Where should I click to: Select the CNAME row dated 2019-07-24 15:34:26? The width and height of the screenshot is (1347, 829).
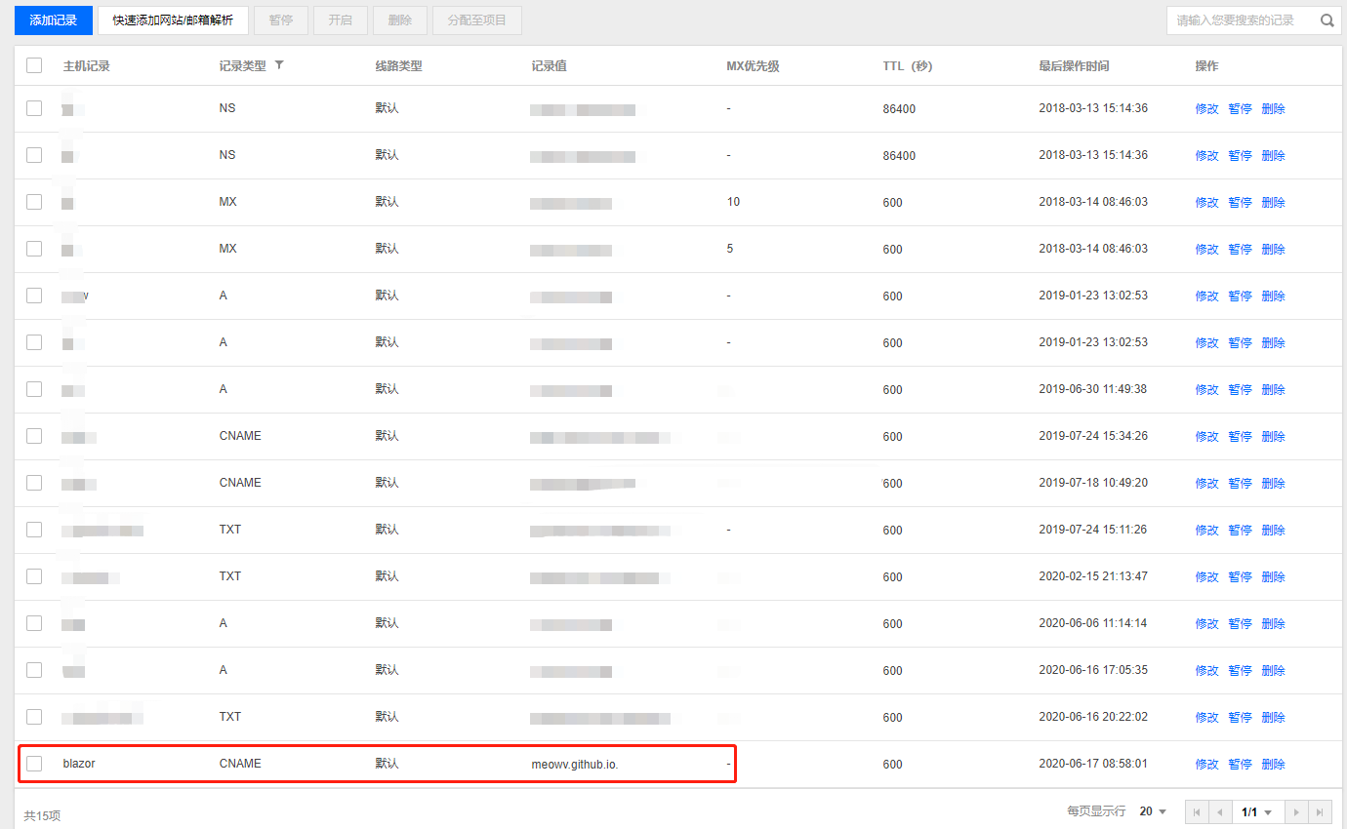click(34, 436)
